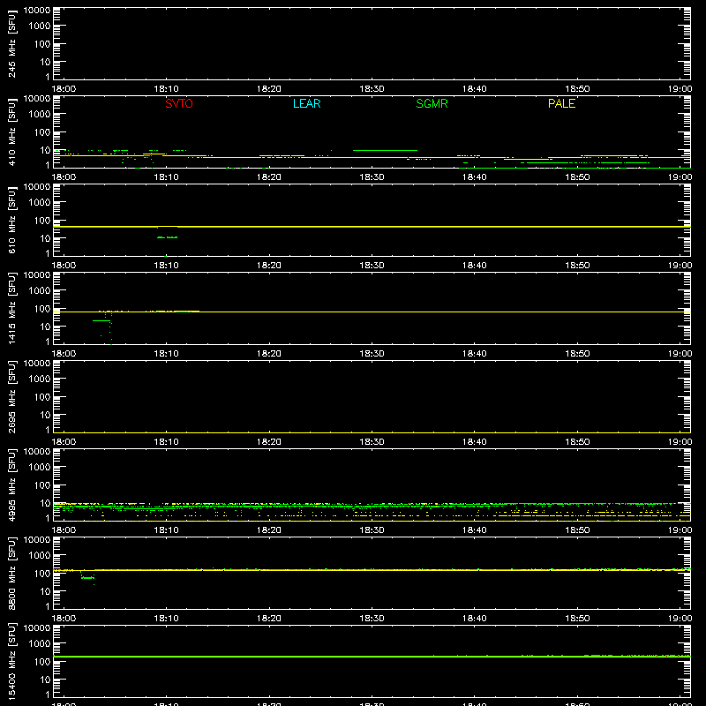Viewport: 706px width, 706px height.
Task: Click the green SGMR station legend label
Action: click(432, 103)
